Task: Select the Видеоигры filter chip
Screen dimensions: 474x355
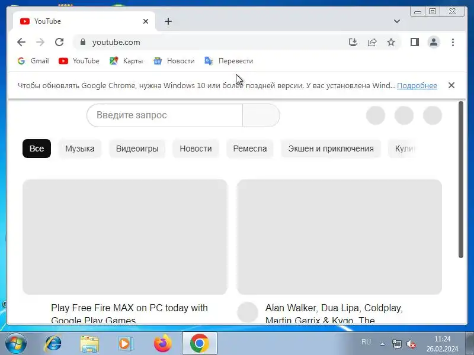Action: click(137, 149)
